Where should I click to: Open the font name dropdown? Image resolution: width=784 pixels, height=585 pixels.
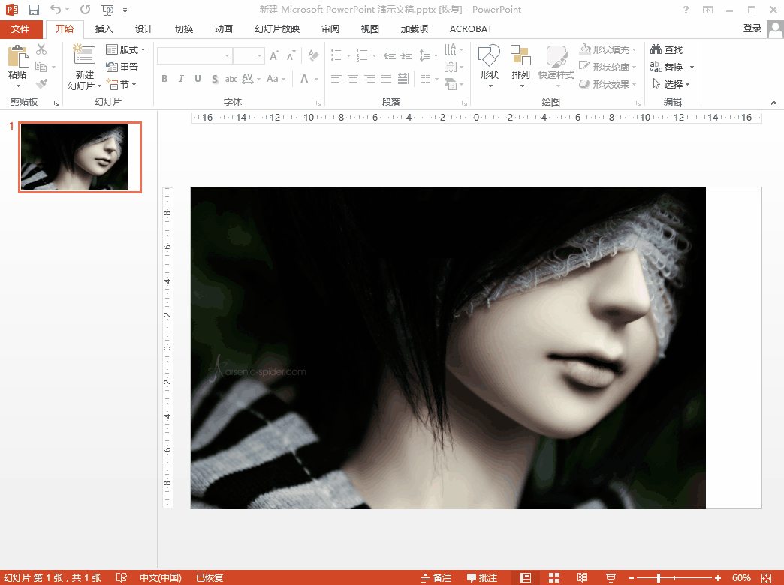227,55
